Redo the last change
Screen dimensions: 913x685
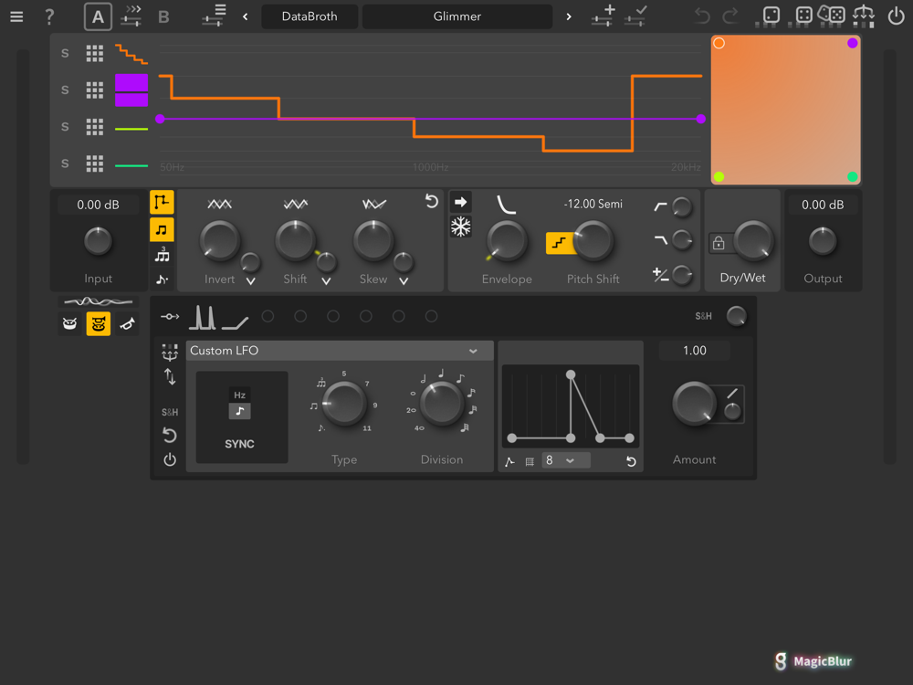click(x=730, y=16)
